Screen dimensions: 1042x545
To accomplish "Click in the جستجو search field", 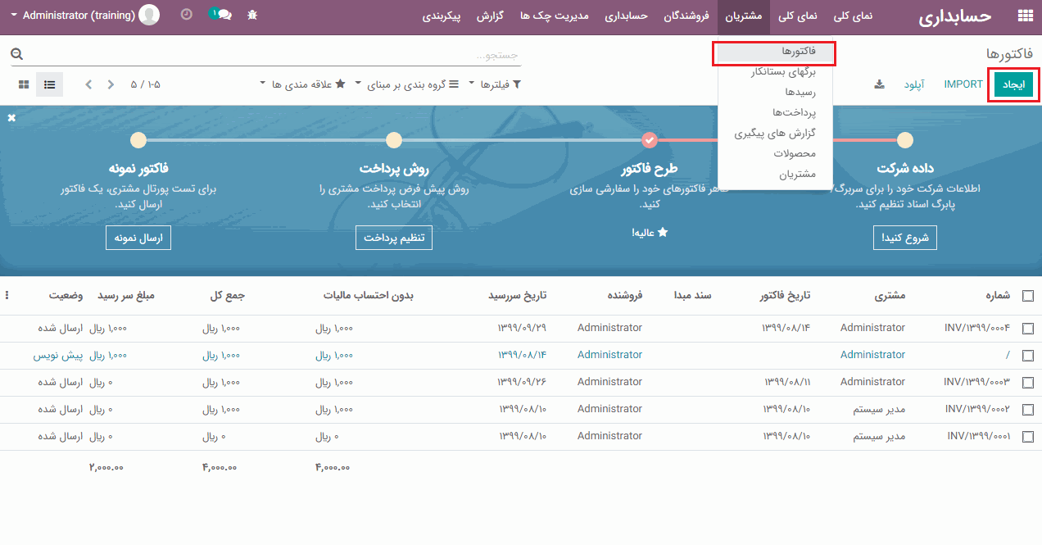I will coord(270,55).
